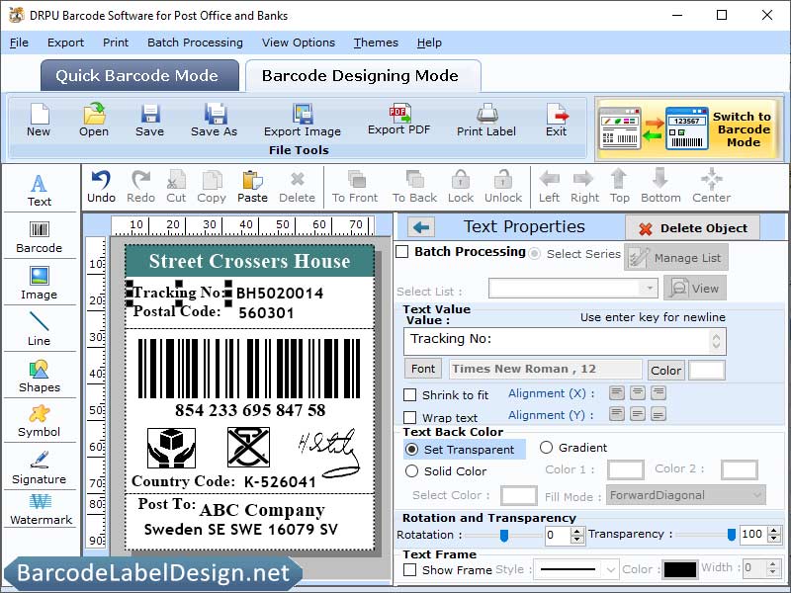Click the Save As icon

[214, 120]
